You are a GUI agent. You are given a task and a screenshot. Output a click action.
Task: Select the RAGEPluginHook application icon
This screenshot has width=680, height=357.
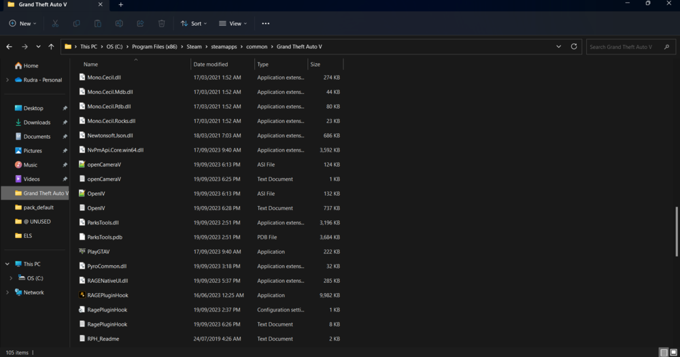82,295
